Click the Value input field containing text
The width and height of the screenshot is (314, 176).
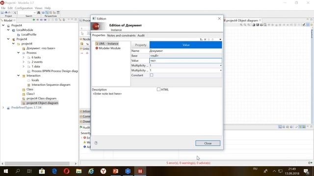[185, 61]
